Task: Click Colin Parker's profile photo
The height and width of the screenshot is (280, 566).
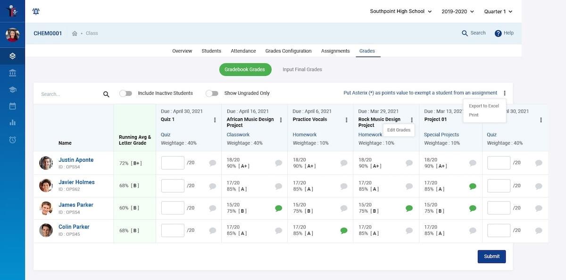Action: 46,230
